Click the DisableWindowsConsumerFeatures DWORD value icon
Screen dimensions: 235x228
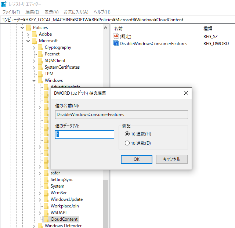pos(116,43)
